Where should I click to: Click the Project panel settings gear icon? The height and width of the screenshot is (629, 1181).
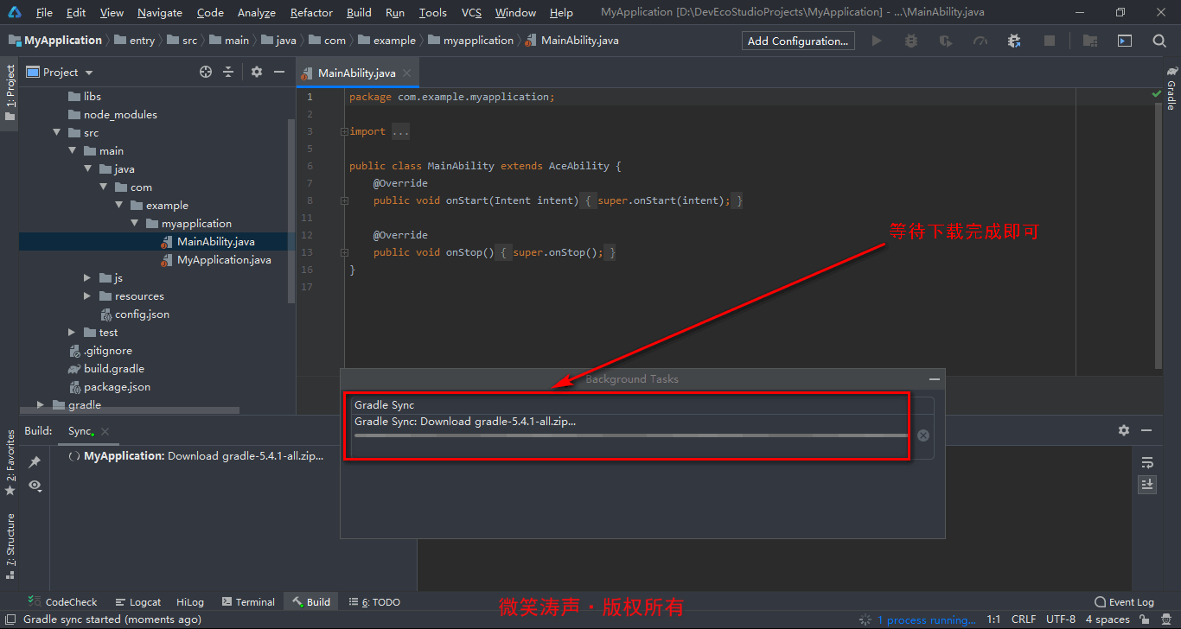pyautogui.click(x=257, y=73)
